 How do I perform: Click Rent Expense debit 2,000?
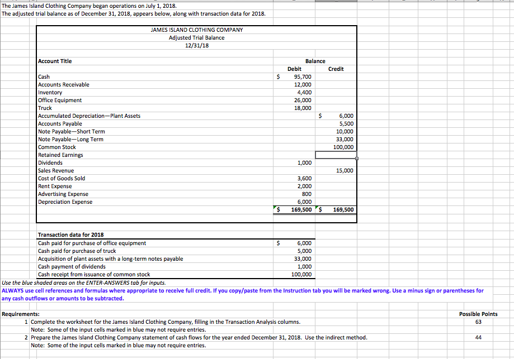(304, 186)
